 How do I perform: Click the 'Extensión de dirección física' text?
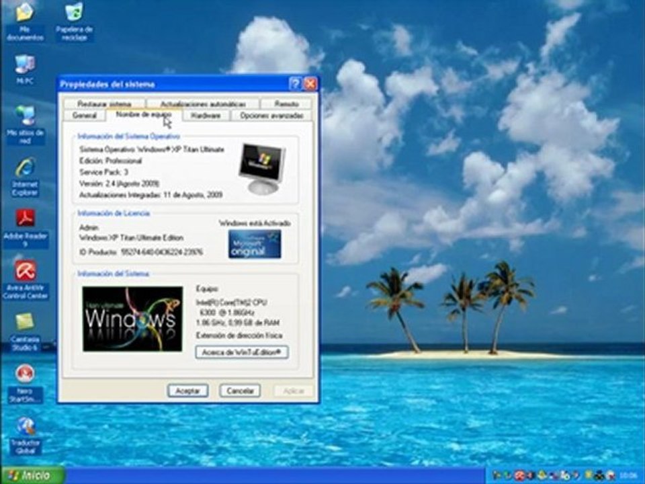coord(239,335)
